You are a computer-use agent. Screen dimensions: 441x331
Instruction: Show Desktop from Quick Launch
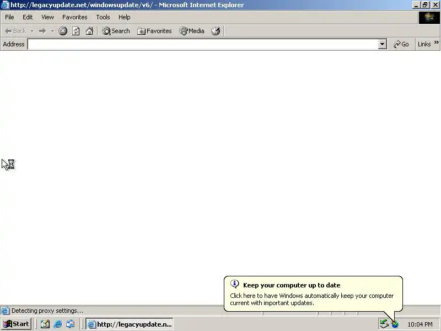[45, 324]
